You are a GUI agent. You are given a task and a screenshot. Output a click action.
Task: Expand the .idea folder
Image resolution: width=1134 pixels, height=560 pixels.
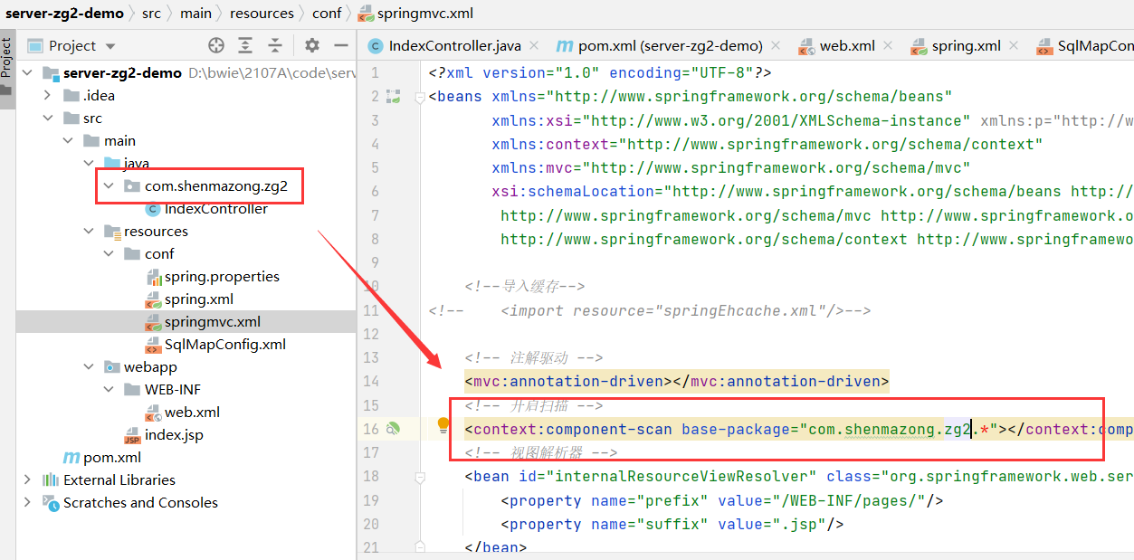pos(48,96)
